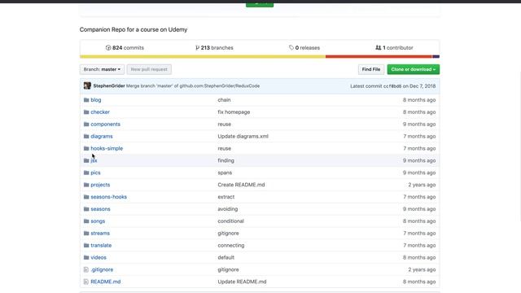Click the "spans" commit message
The height and width of the screenshot is (293, 521).
(x=225, y=173)
